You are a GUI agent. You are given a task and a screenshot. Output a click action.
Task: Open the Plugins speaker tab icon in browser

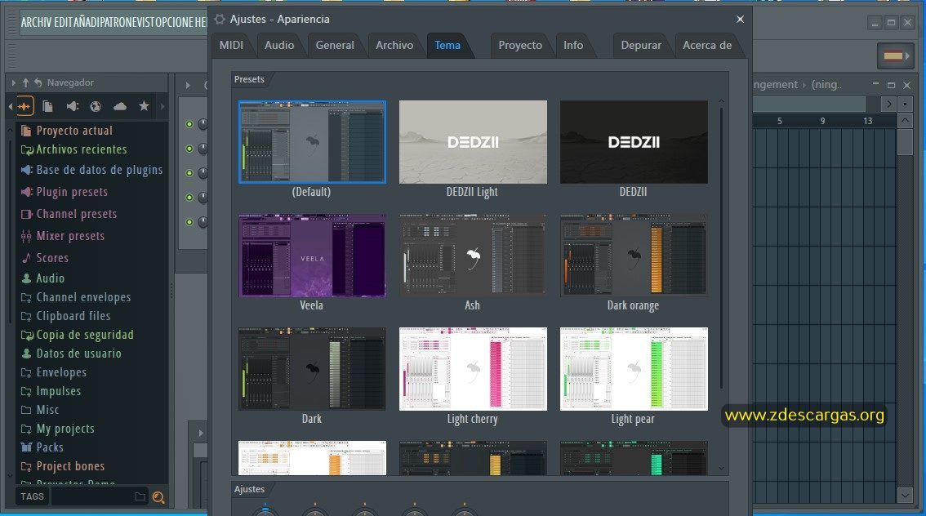click(72, 106)
